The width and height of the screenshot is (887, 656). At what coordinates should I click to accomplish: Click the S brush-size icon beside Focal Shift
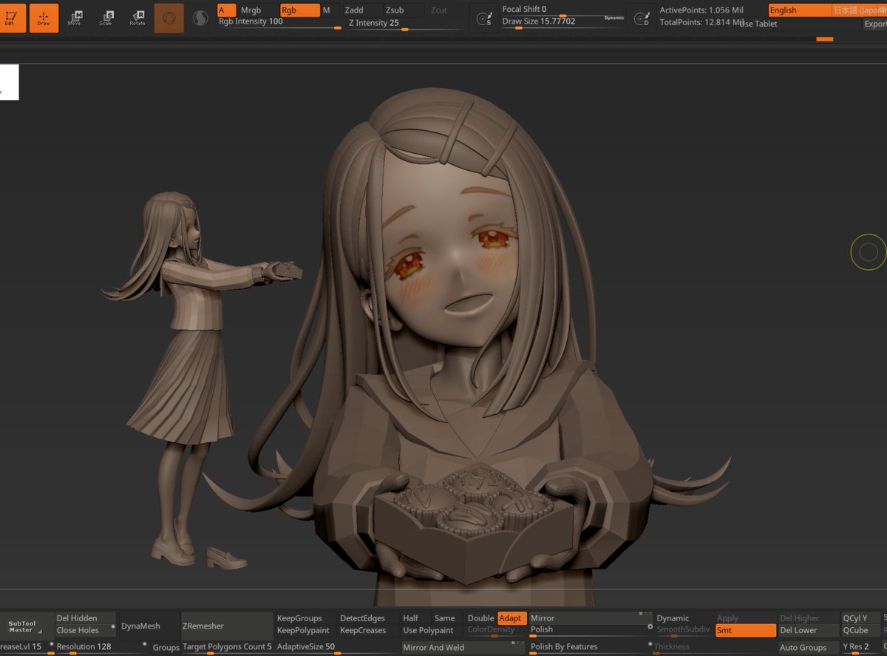click(483, 19)
